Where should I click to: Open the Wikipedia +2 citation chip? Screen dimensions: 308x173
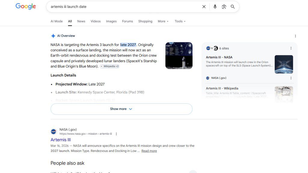(109, 66)
